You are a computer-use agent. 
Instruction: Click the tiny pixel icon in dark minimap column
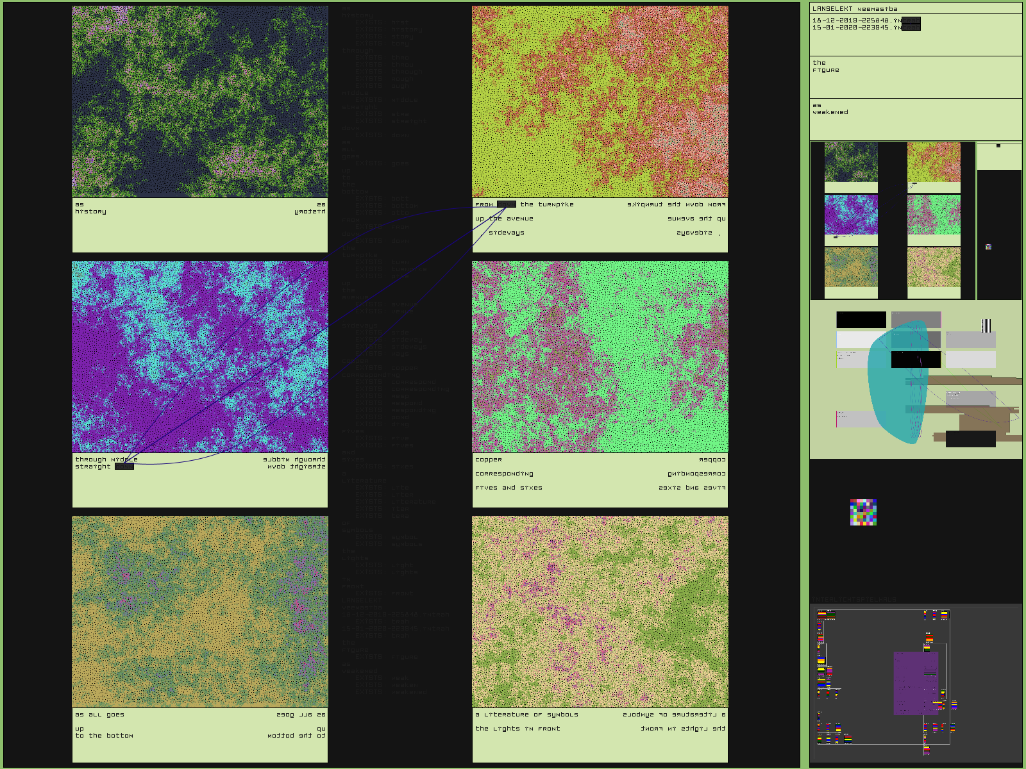pos(988,247)
